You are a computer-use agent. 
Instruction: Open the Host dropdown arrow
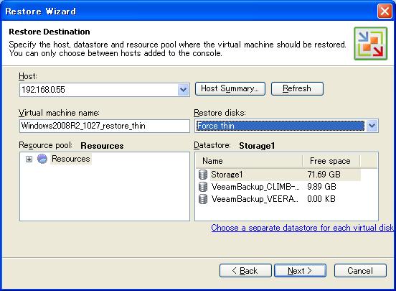184,90
